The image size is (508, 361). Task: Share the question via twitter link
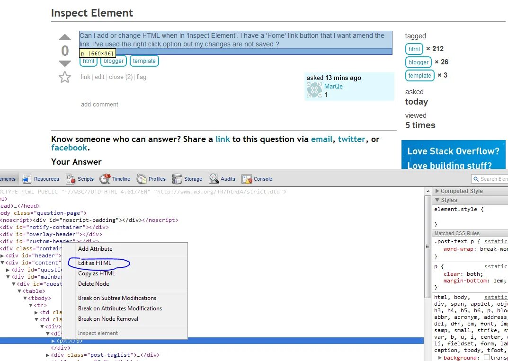[x=351, y=139]
